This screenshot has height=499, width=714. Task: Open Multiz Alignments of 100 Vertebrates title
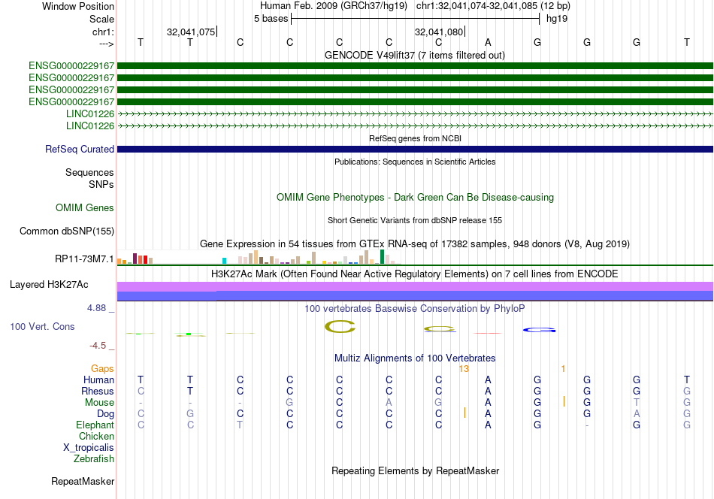coord(415,358)
